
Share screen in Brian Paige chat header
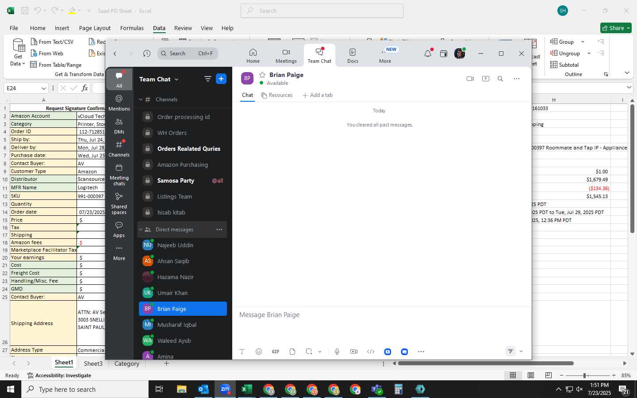click(x=486, y=79)
